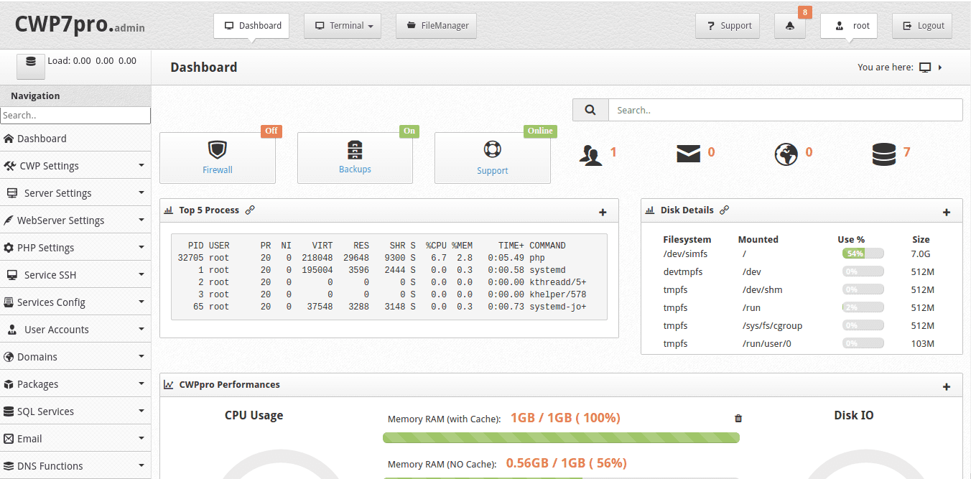971x479 pixels.
Task: Expand Server Settings menu
Action: click(75, 193)
